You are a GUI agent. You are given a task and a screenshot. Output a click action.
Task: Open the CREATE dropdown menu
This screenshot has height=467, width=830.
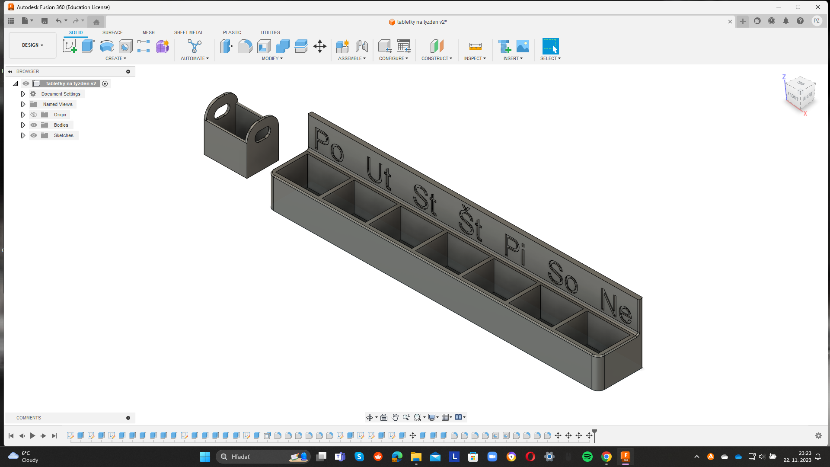tap(116, 58)
